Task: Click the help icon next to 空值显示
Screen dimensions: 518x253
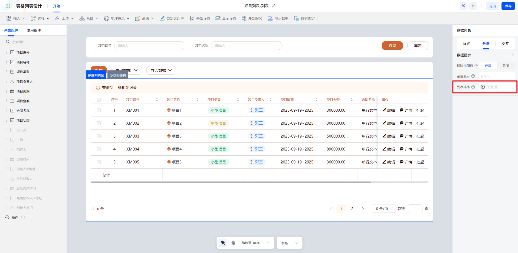Action: (x=473, y=76)
